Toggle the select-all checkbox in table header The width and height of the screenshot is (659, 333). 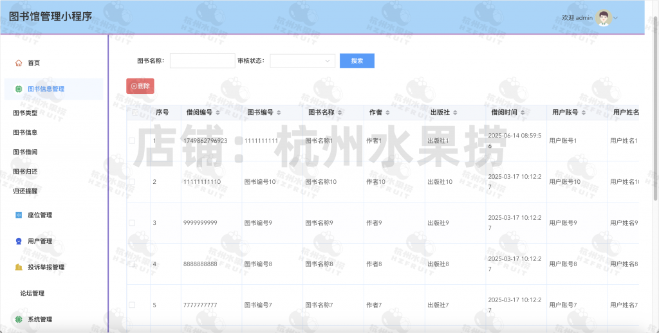tap(135, 113)
